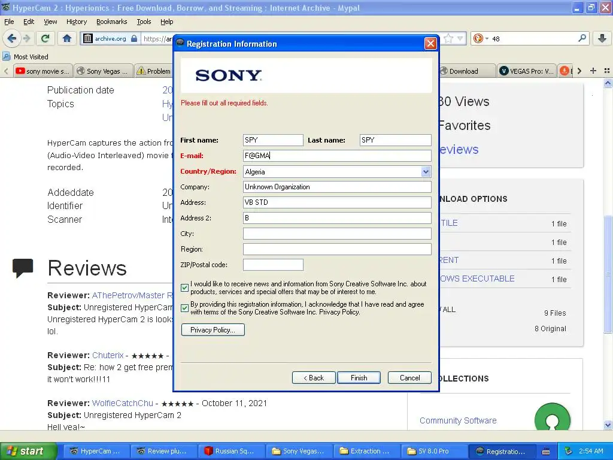Click the Reviews speech bubble icon
Screen dimensions: 613x460
click(x=23, y=268)
